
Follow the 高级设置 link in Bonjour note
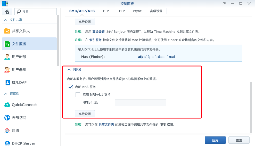click(x=98, y=32)
